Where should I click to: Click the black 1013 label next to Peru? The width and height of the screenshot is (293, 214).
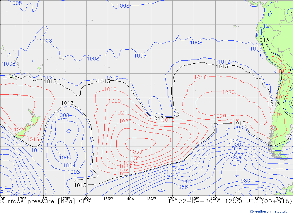click(x=263, y=40)
